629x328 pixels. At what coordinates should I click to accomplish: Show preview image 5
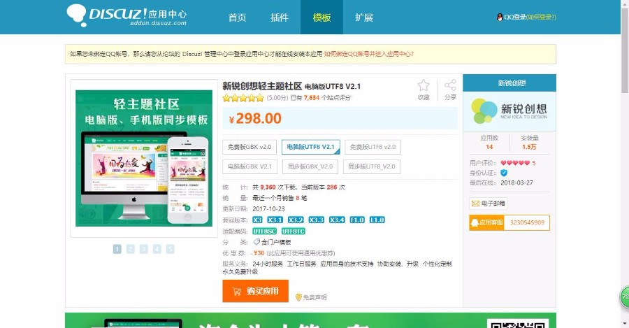pyautogui.click(x=170, y=249)
